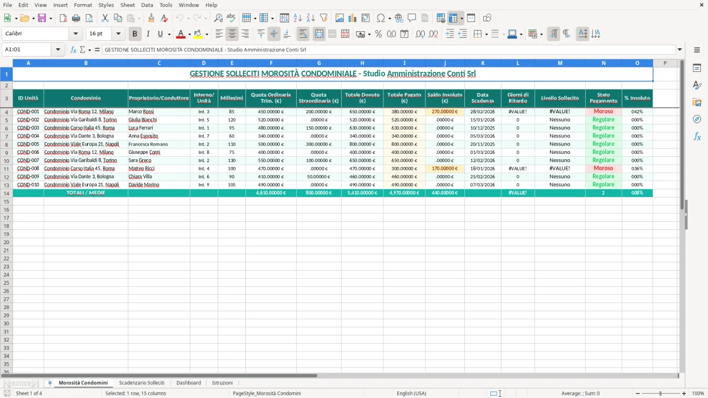
Task: Toggle Align Left
Action: 219,34
